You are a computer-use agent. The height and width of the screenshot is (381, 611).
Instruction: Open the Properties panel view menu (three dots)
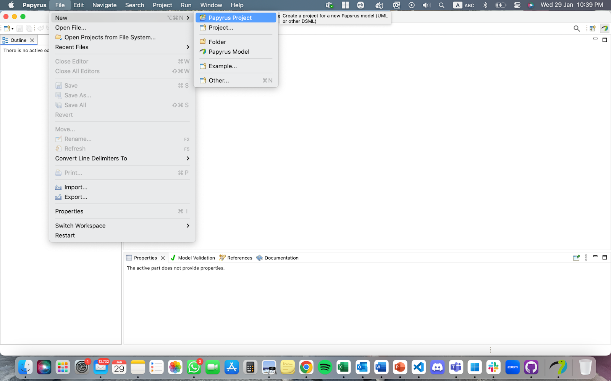point(586,258)
